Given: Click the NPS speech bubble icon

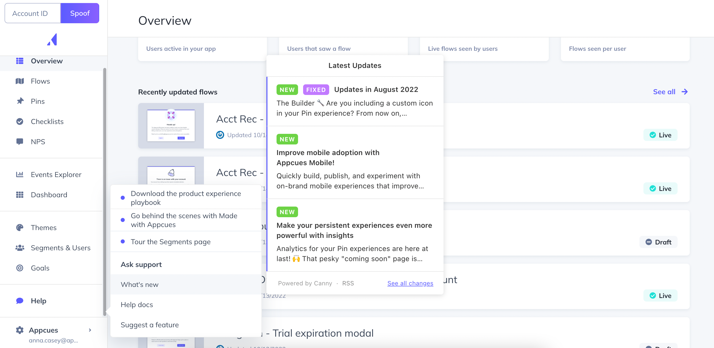Looking at the screenshot, I should point(20,142).
